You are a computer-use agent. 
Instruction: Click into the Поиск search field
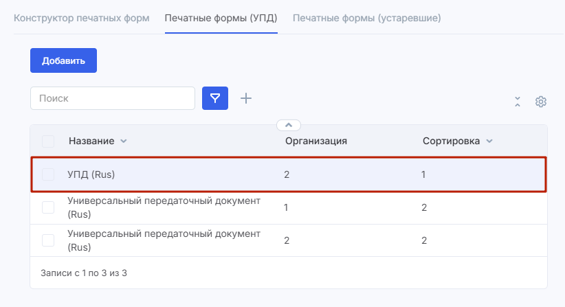[113, 98]
